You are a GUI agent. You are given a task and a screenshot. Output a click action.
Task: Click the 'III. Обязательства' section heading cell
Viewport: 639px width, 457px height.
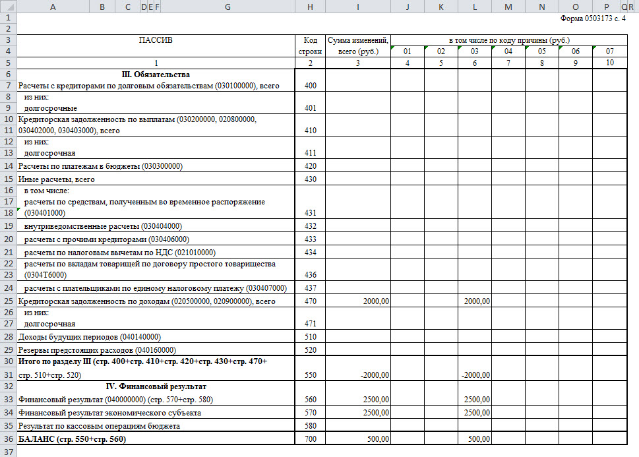(x=156, y=75)
